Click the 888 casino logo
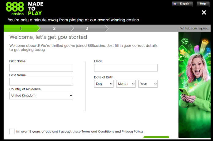 15,9
